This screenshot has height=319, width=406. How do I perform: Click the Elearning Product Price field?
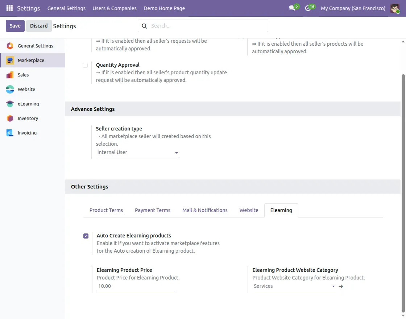pyautogui.click(x=136, y=286)
